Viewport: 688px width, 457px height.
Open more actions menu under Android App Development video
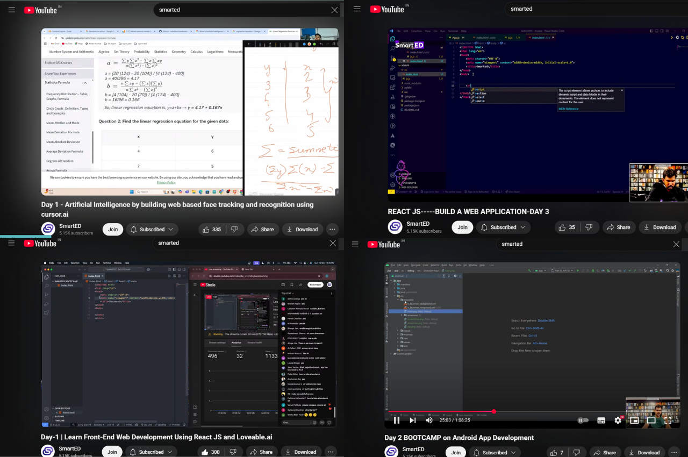click(x=674, y=453)
